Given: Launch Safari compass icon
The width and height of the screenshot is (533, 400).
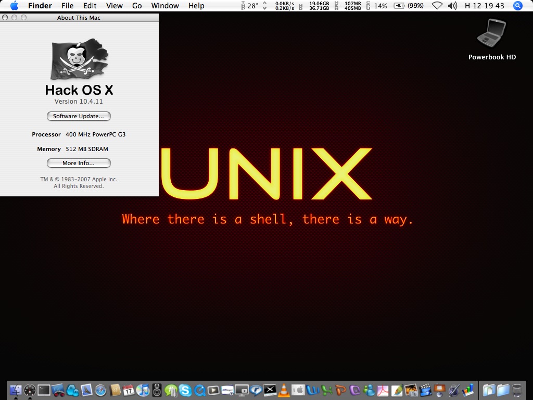Looking at the screenshot, I should (x=100, y=391).
